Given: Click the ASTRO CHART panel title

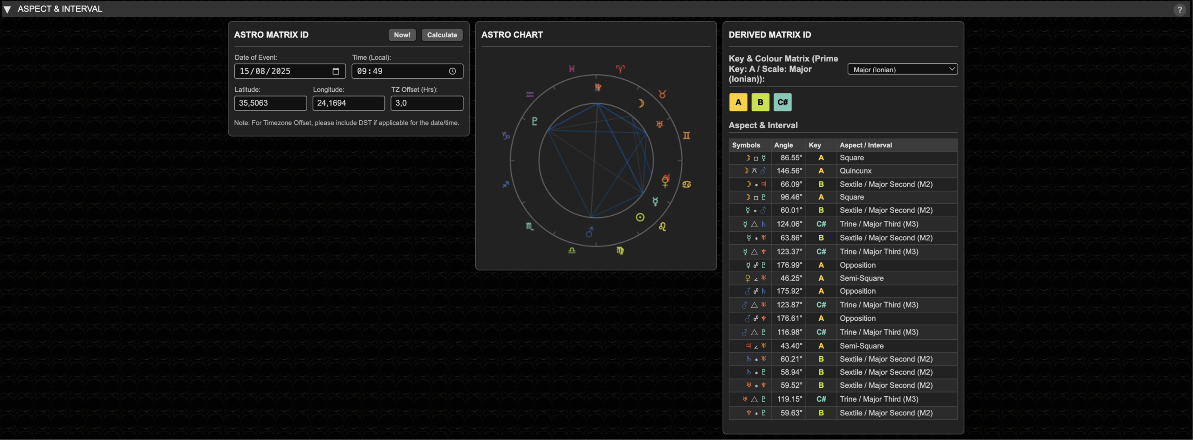Looking at the screenshot, I should pyautogui.click(x=512, y=35).
